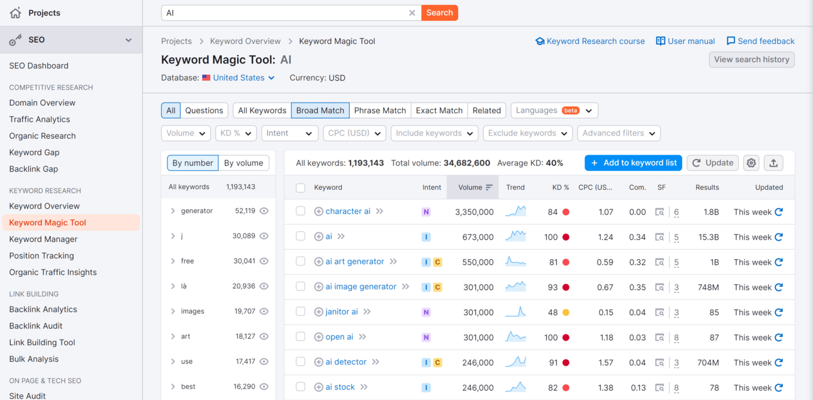Click the Send feedback chat icon

point(731,41)
